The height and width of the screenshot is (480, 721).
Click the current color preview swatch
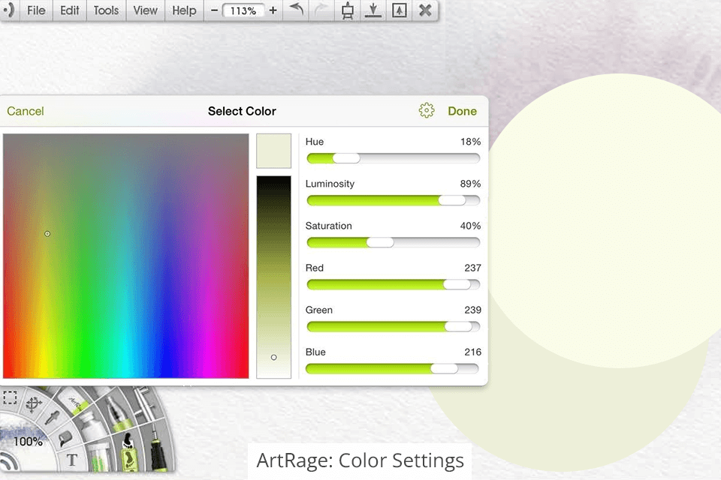pyautogui.click(x=273, y=151)
